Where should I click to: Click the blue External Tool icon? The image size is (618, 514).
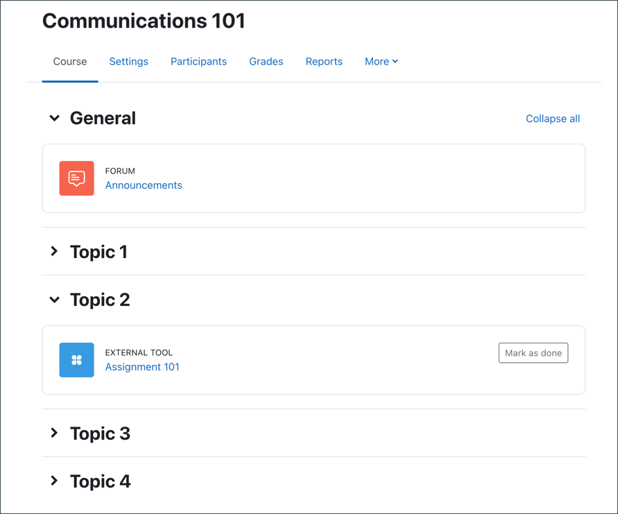pyautogui.click(x=76, y=360)
